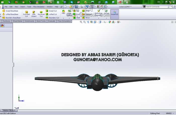Click the Firefox icon in the taskbar

(16, 2)
